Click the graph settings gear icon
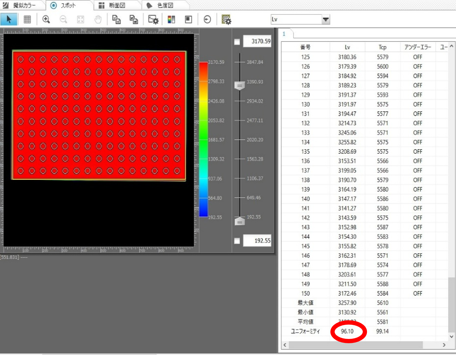This screenshot has height=355, width=456. click(x=153, y=20)
